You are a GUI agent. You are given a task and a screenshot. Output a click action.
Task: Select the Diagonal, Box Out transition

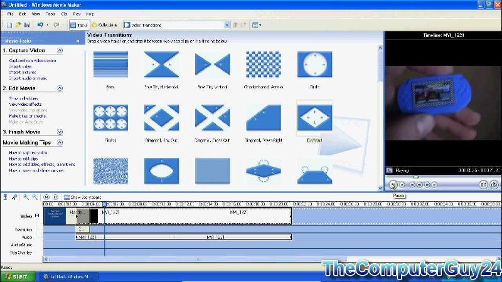161,118
